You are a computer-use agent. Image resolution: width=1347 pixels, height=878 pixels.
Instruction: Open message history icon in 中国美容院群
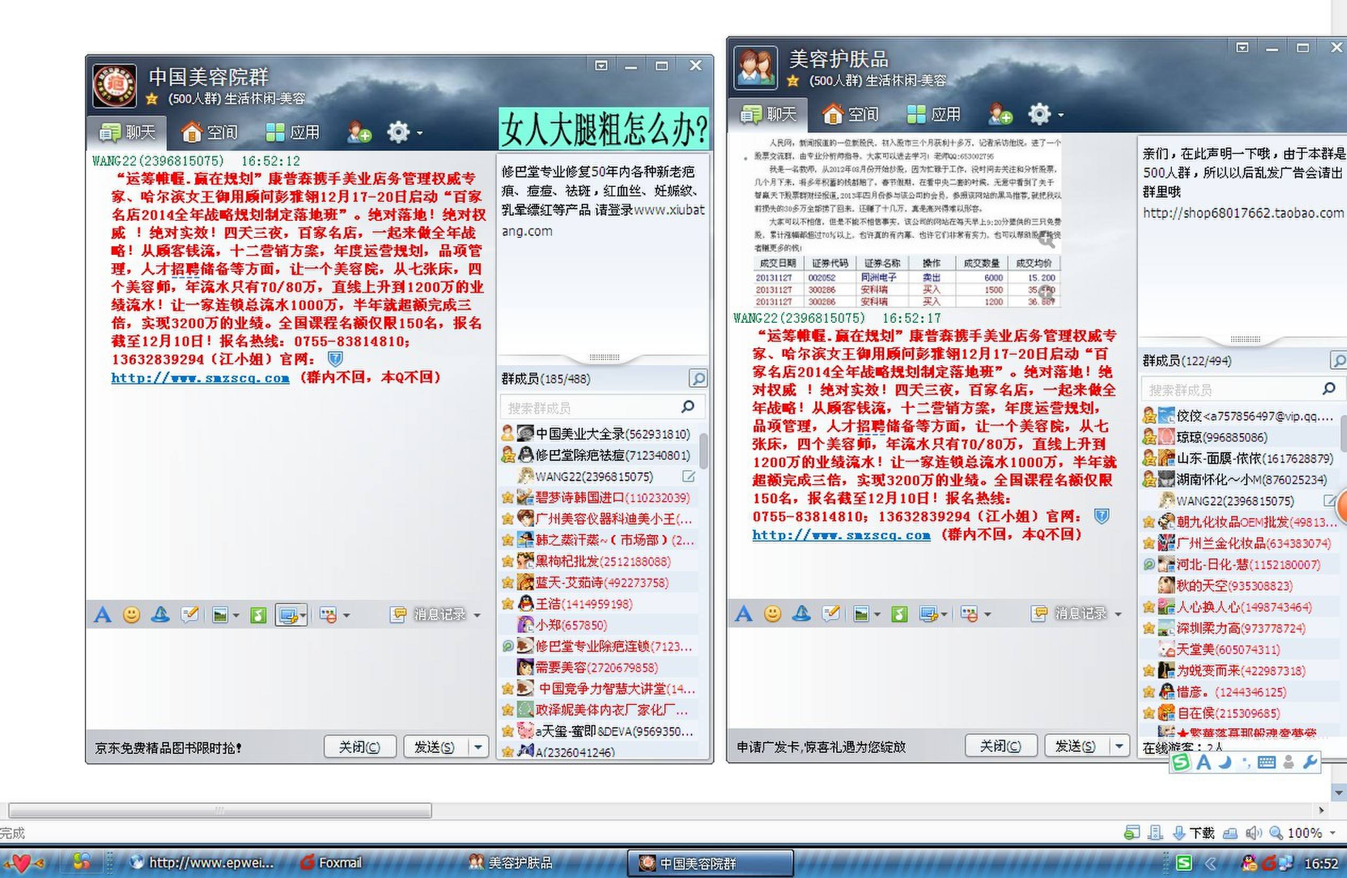(398, 614)
